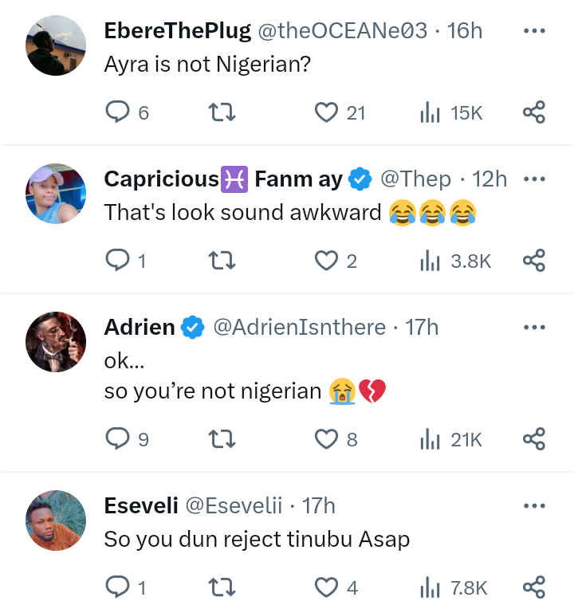
Task: Open EbereThePlug's profile picture
Action: (x=57, y=45)
